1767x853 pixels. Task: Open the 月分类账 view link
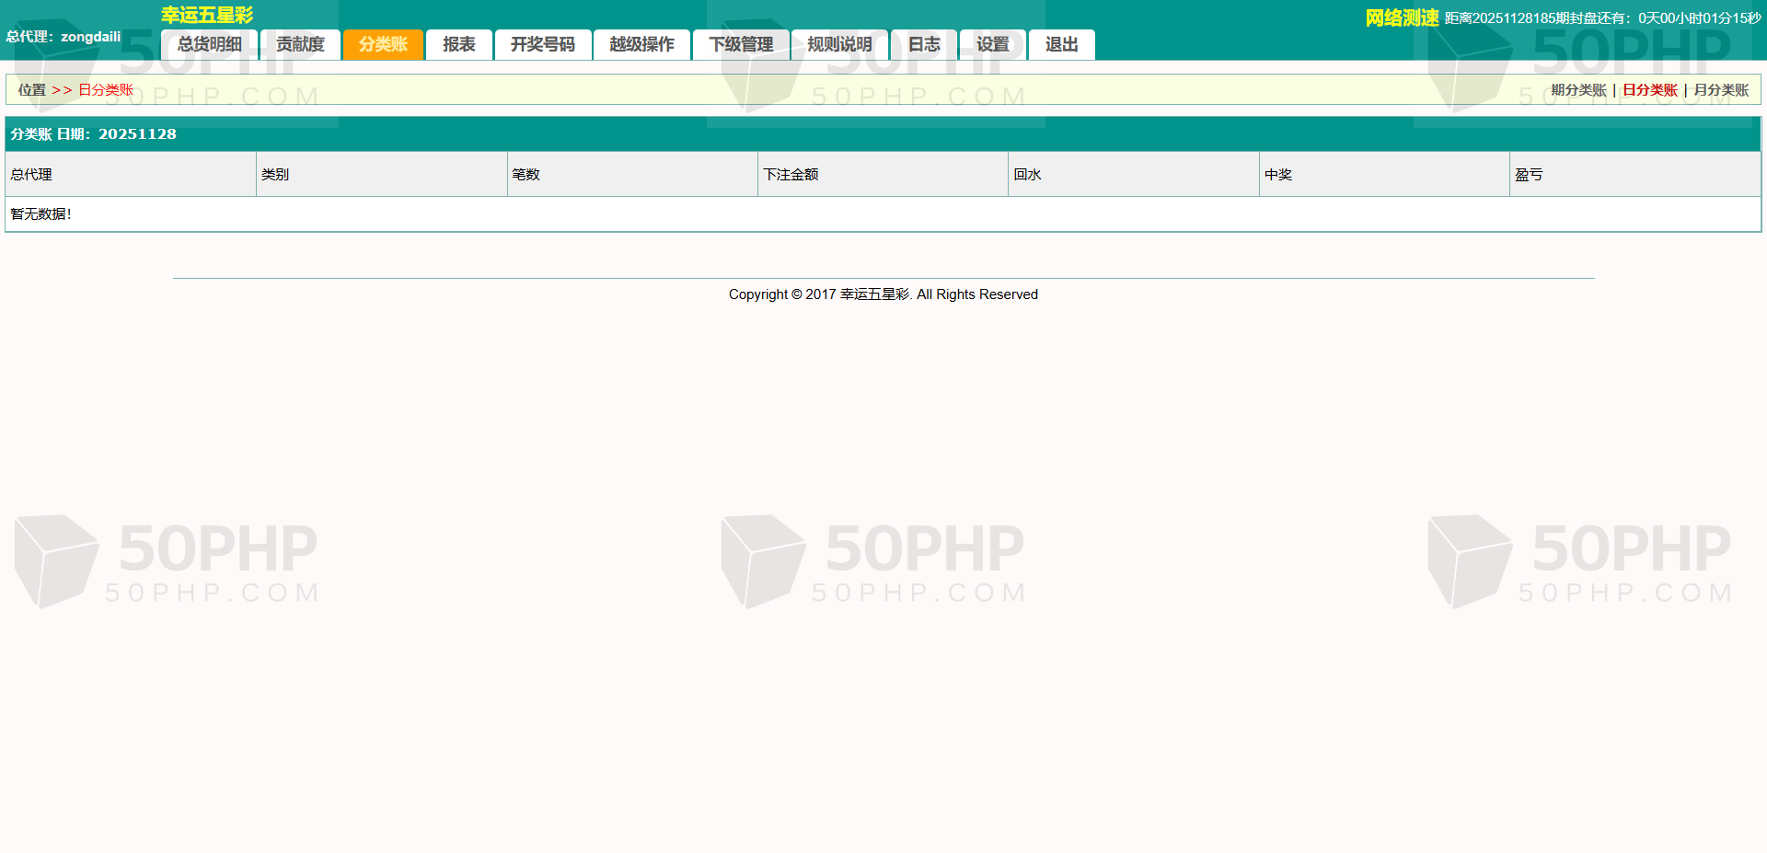(x=1721, y=90)
